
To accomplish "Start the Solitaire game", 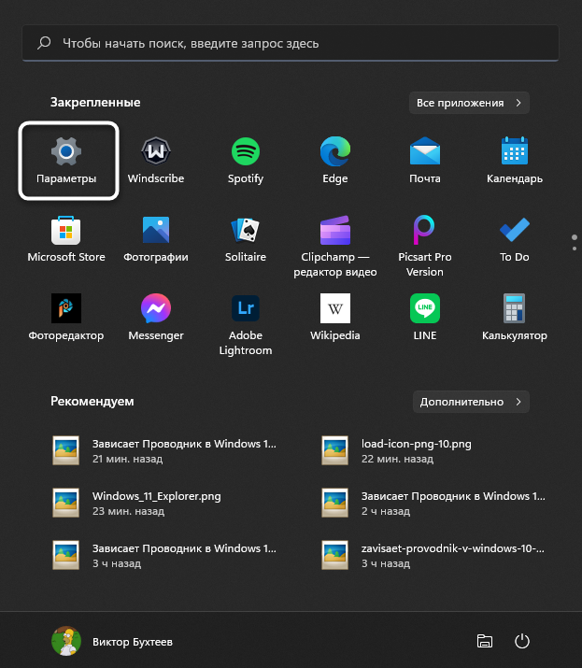I will click(246, 238).
